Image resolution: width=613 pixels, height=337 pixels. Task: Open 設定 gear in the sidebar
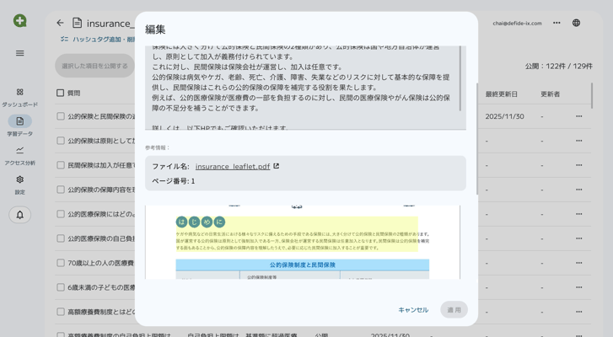point(19,179)
